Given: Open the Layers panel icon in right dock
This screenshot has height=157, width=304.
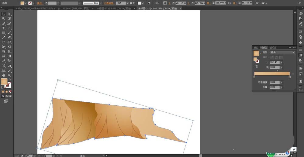Looking at the screenshot, I should point(301,81).
